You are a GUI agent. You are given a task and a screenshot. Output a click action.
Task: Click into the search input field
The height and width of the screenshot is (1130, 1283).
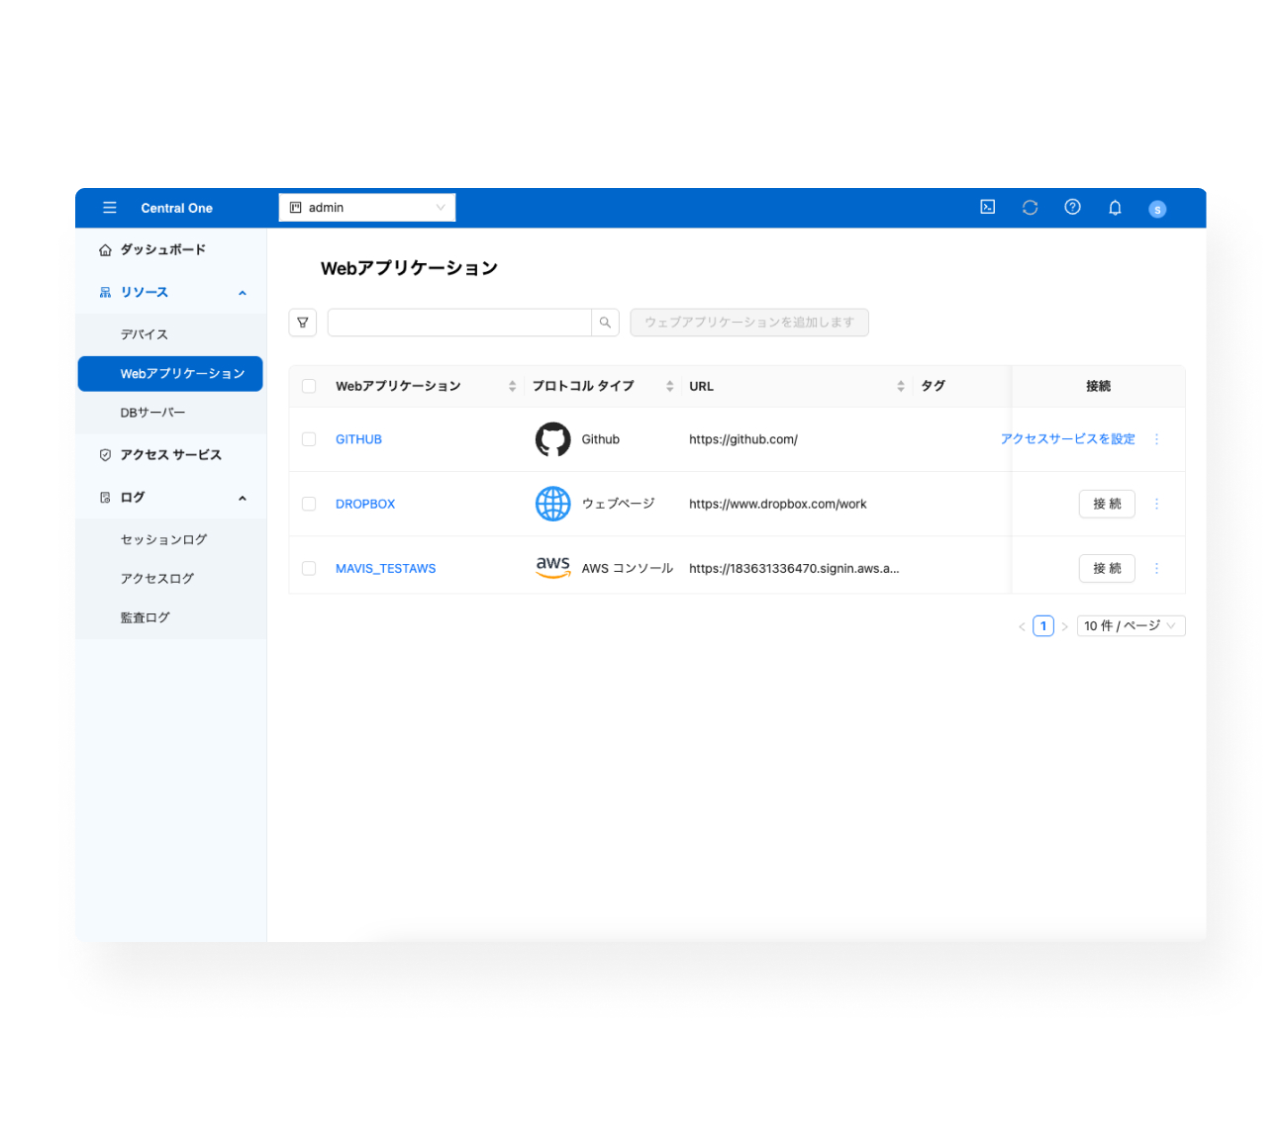pos(458,323)
